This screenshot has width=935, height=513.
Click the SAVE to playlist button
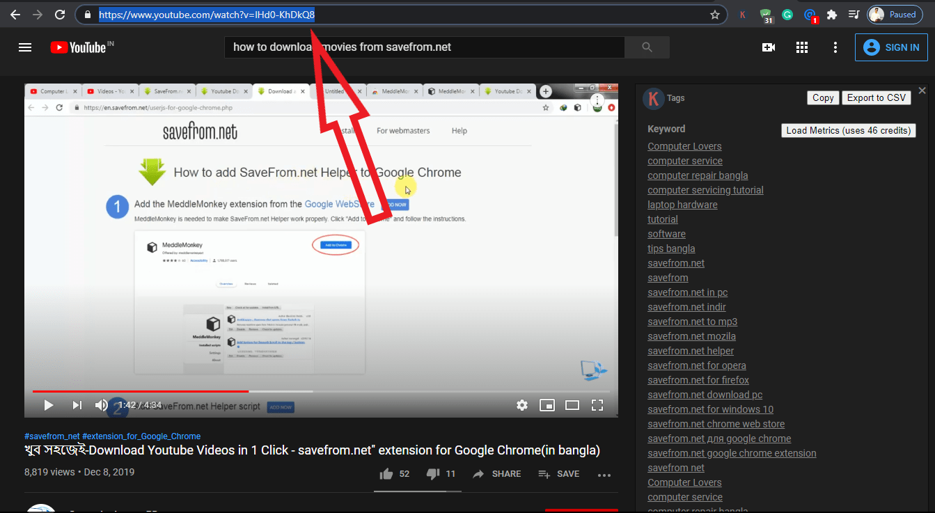(x=559, y=474)
